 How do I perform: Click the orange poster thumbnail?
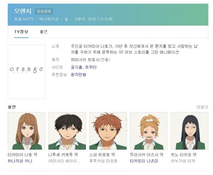26,72
